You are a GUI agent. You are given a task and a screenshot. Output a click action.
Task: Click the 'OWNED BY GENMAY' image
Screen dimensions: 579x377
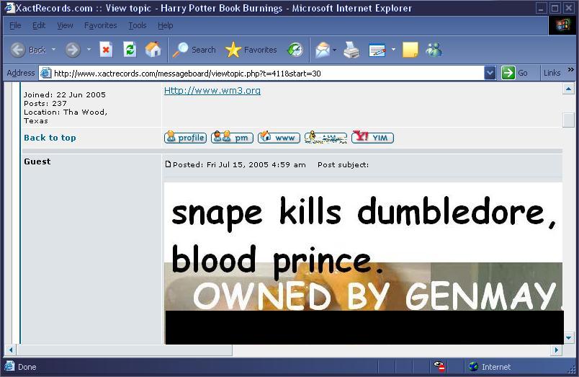tap(364, 286)
